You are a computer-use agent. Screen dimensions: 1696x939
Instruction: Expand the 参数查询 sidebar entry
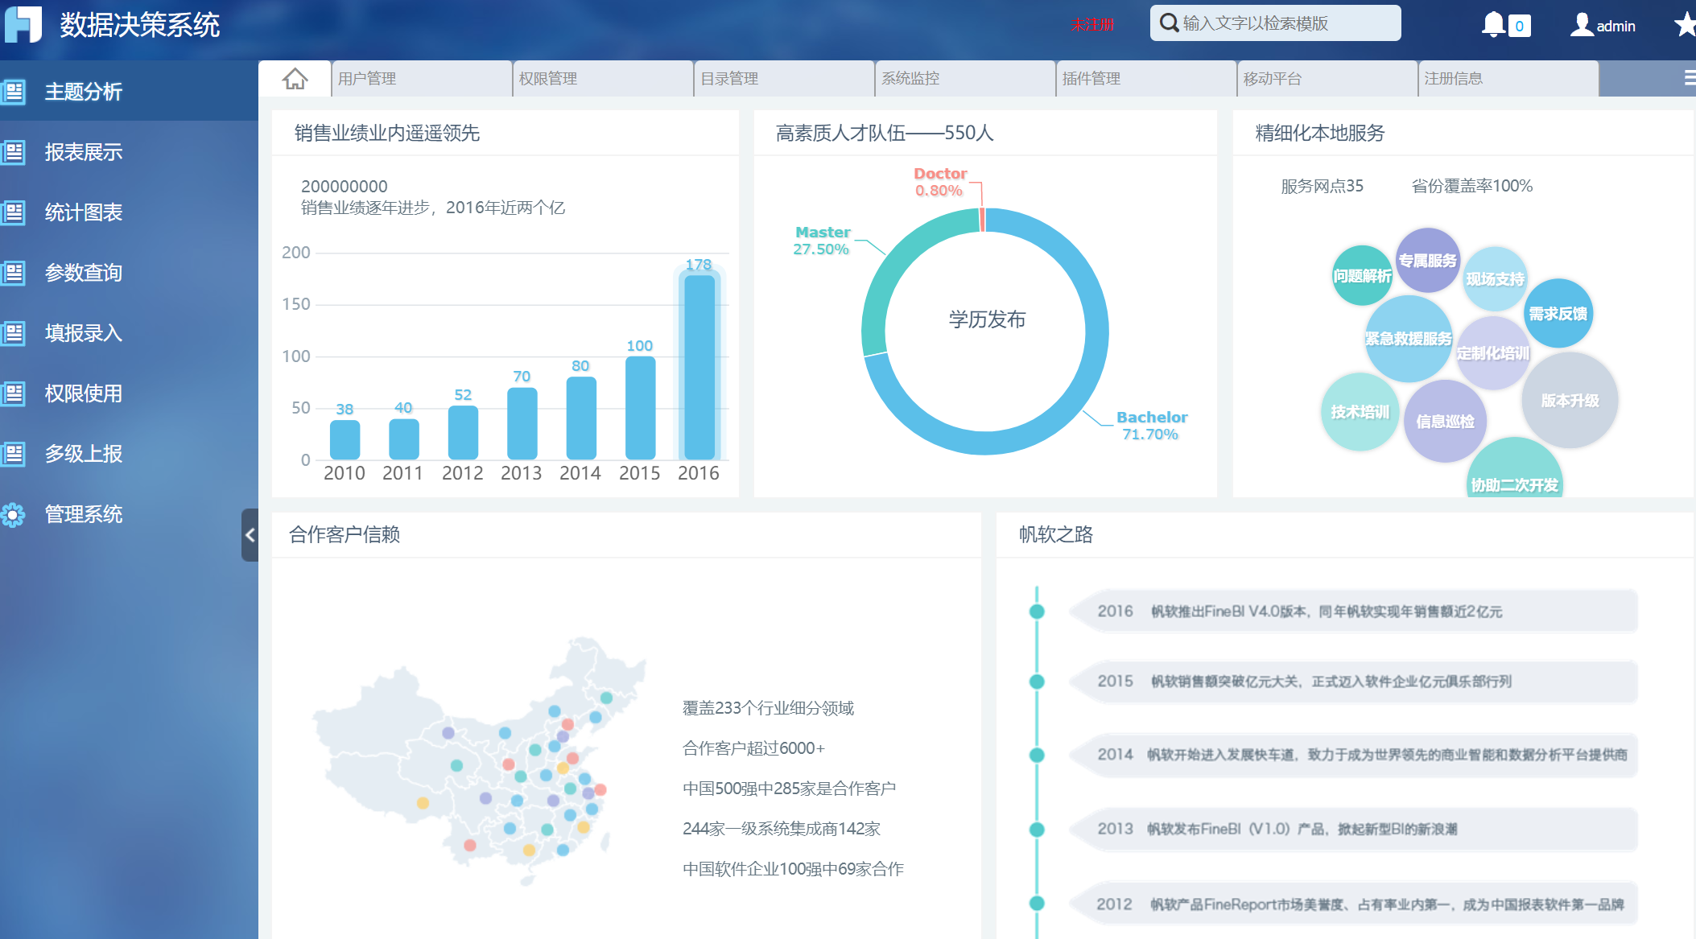tap(129, 273)
